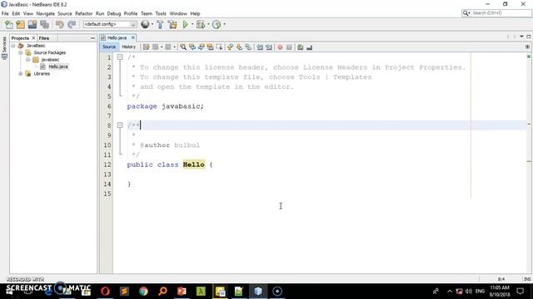Click the New File toolbar icon
Image resolution: width=533 pixels, height=299 pixels.
[x=9, y=24]
